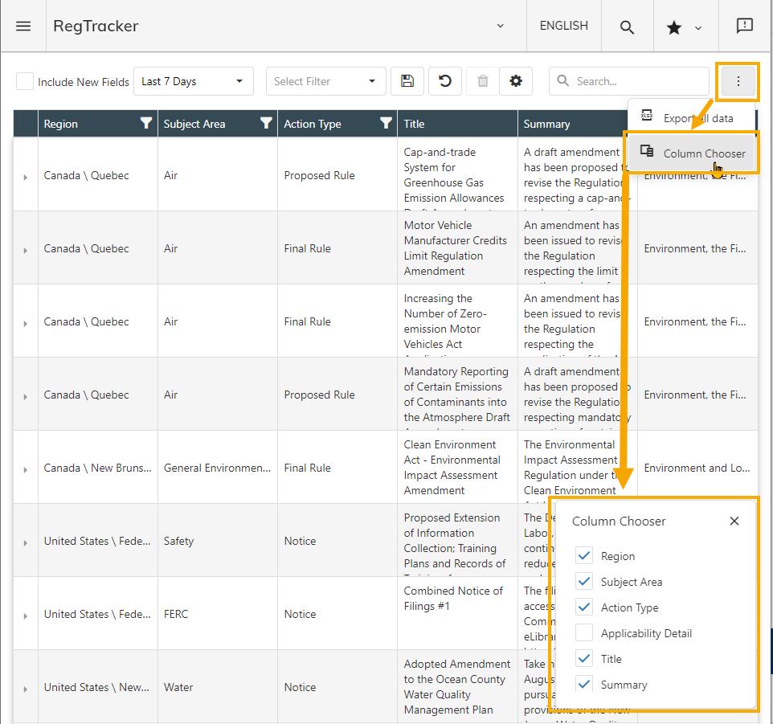Filter the Action Type column

point(386,123)
